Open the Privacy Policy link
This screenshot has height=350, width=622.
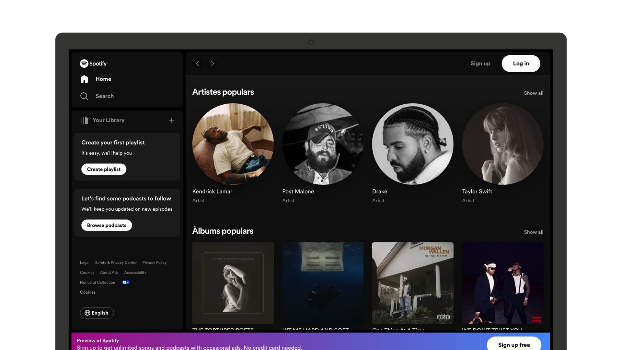[x=155, y=262]
